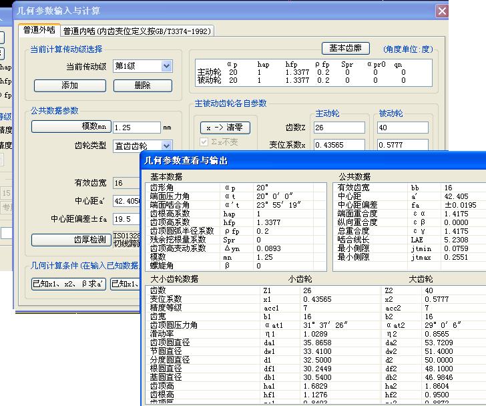Expand the 齿轮类型 dropdown arrow
486x406 pixels.
[x=166, y=146]
